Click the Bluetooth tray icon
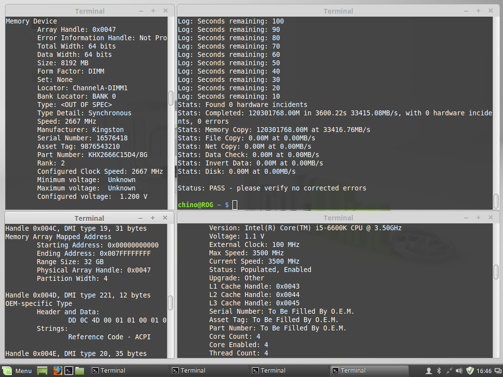503x377 pixels. 439,371
